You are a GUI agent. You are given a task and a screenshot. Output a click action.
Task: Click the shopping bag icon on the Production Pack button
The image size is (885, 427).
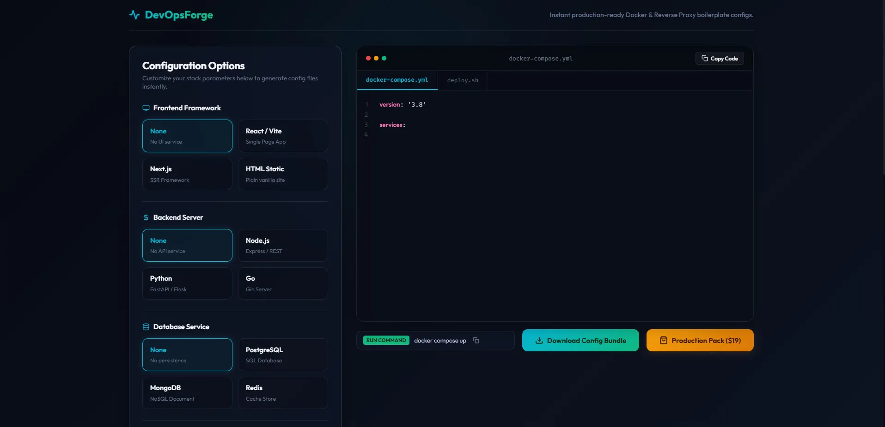(x=664, y=340)
